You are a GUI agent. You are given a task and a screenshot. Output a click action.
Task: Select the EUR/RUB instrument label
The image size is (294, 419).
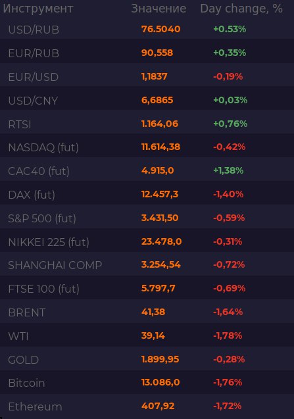pos(34,53)
